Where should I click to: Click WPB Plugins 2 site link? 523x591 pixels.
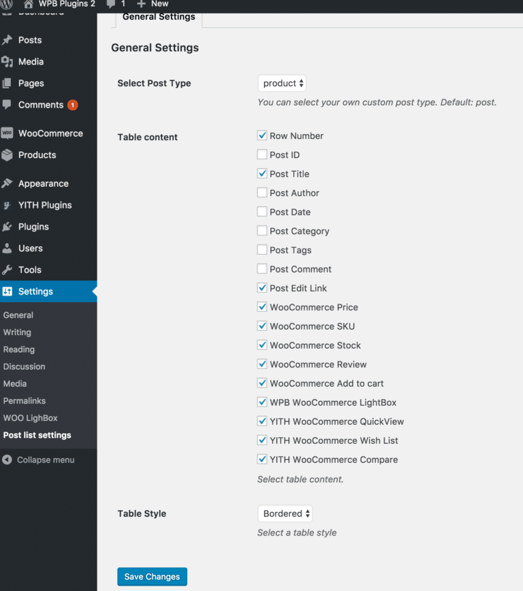click(x=67, y=4)
